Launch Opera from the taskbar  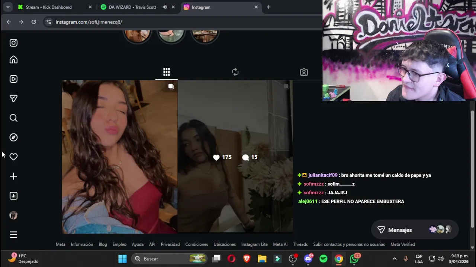(x=231, y=258)
